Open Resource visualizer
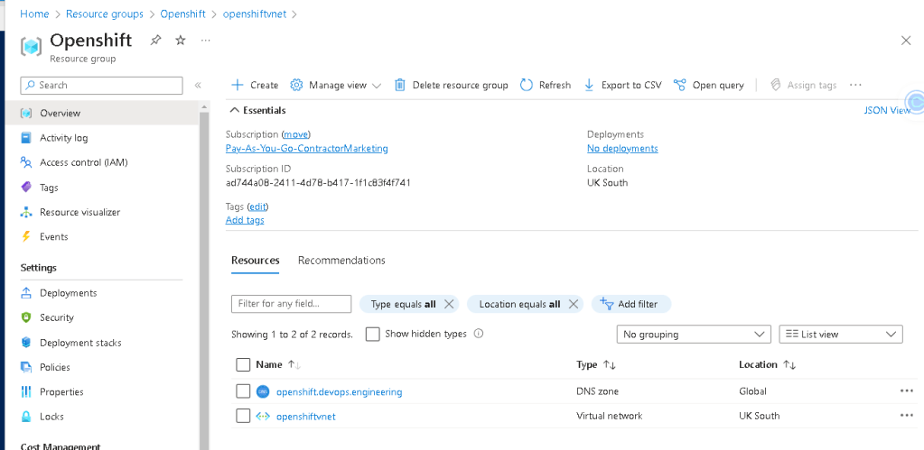This screenshot has height=450, width=924. point(79,212)
